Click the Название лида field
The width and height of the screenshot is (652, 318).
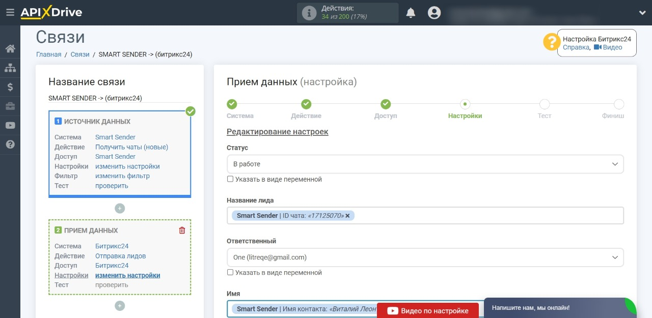tap(425, 216)
